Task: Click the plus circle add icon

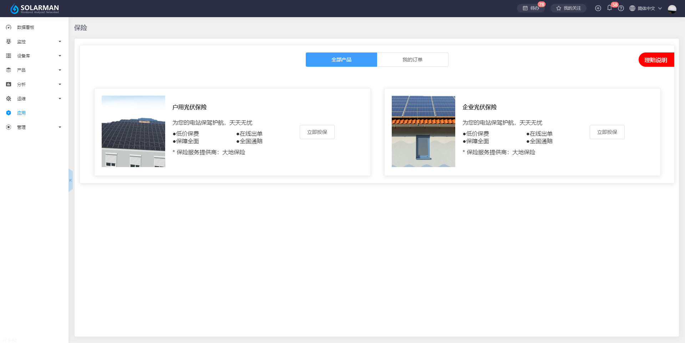Action: [x=598, y=8]
